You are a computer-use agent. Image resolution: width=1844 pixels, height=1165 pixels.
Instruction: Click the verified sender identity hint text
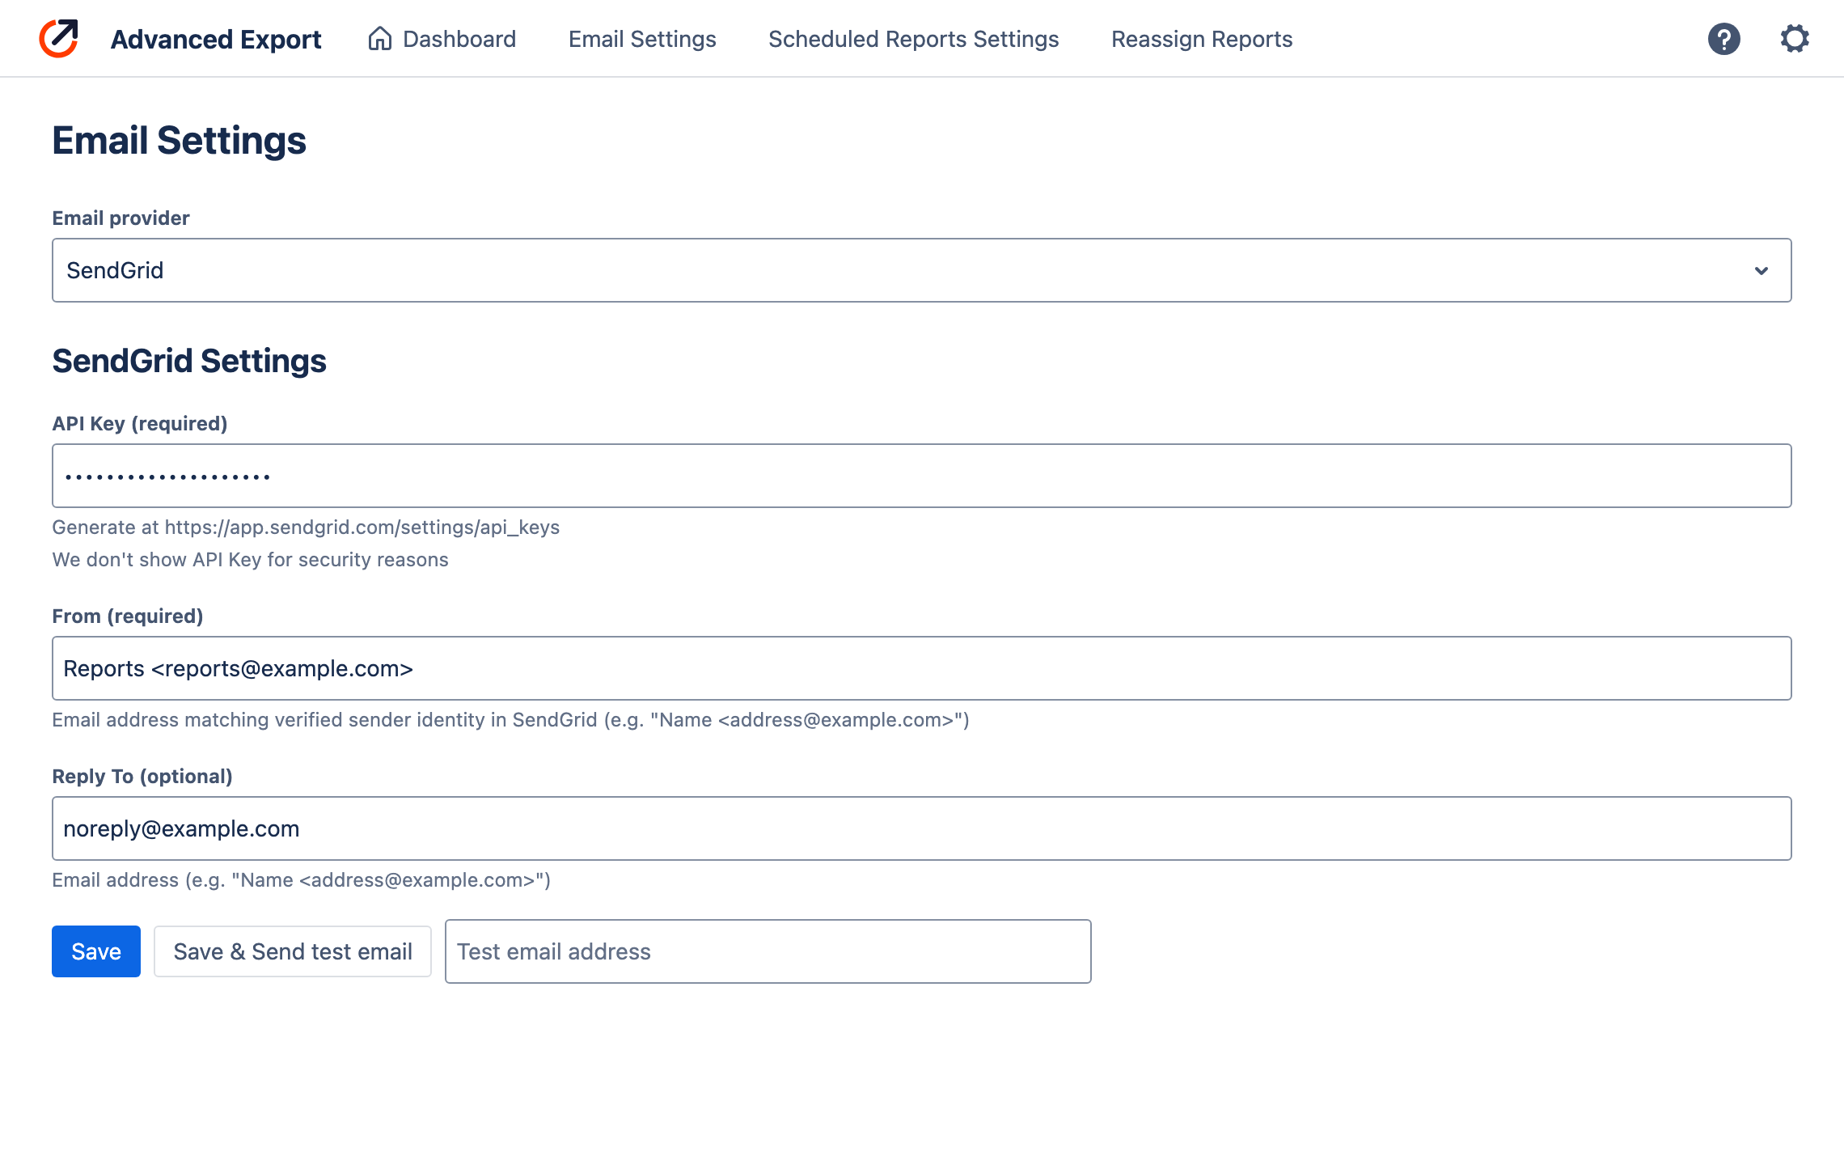[511, 720]
